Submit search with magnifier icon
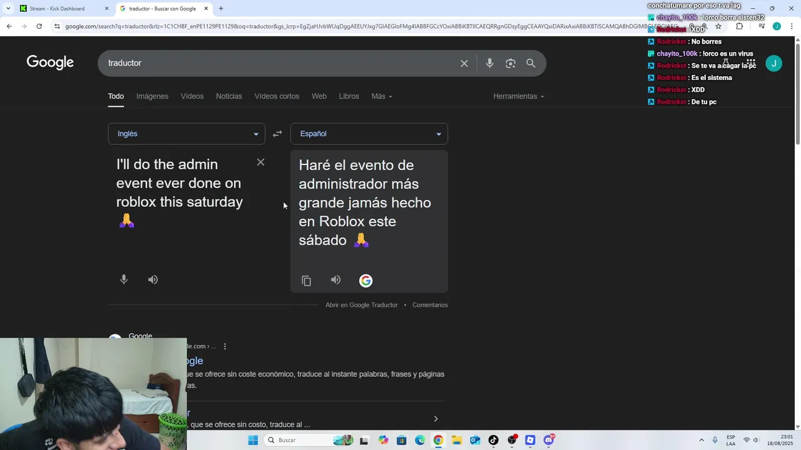Screen dimensions: 801x450 531,63
